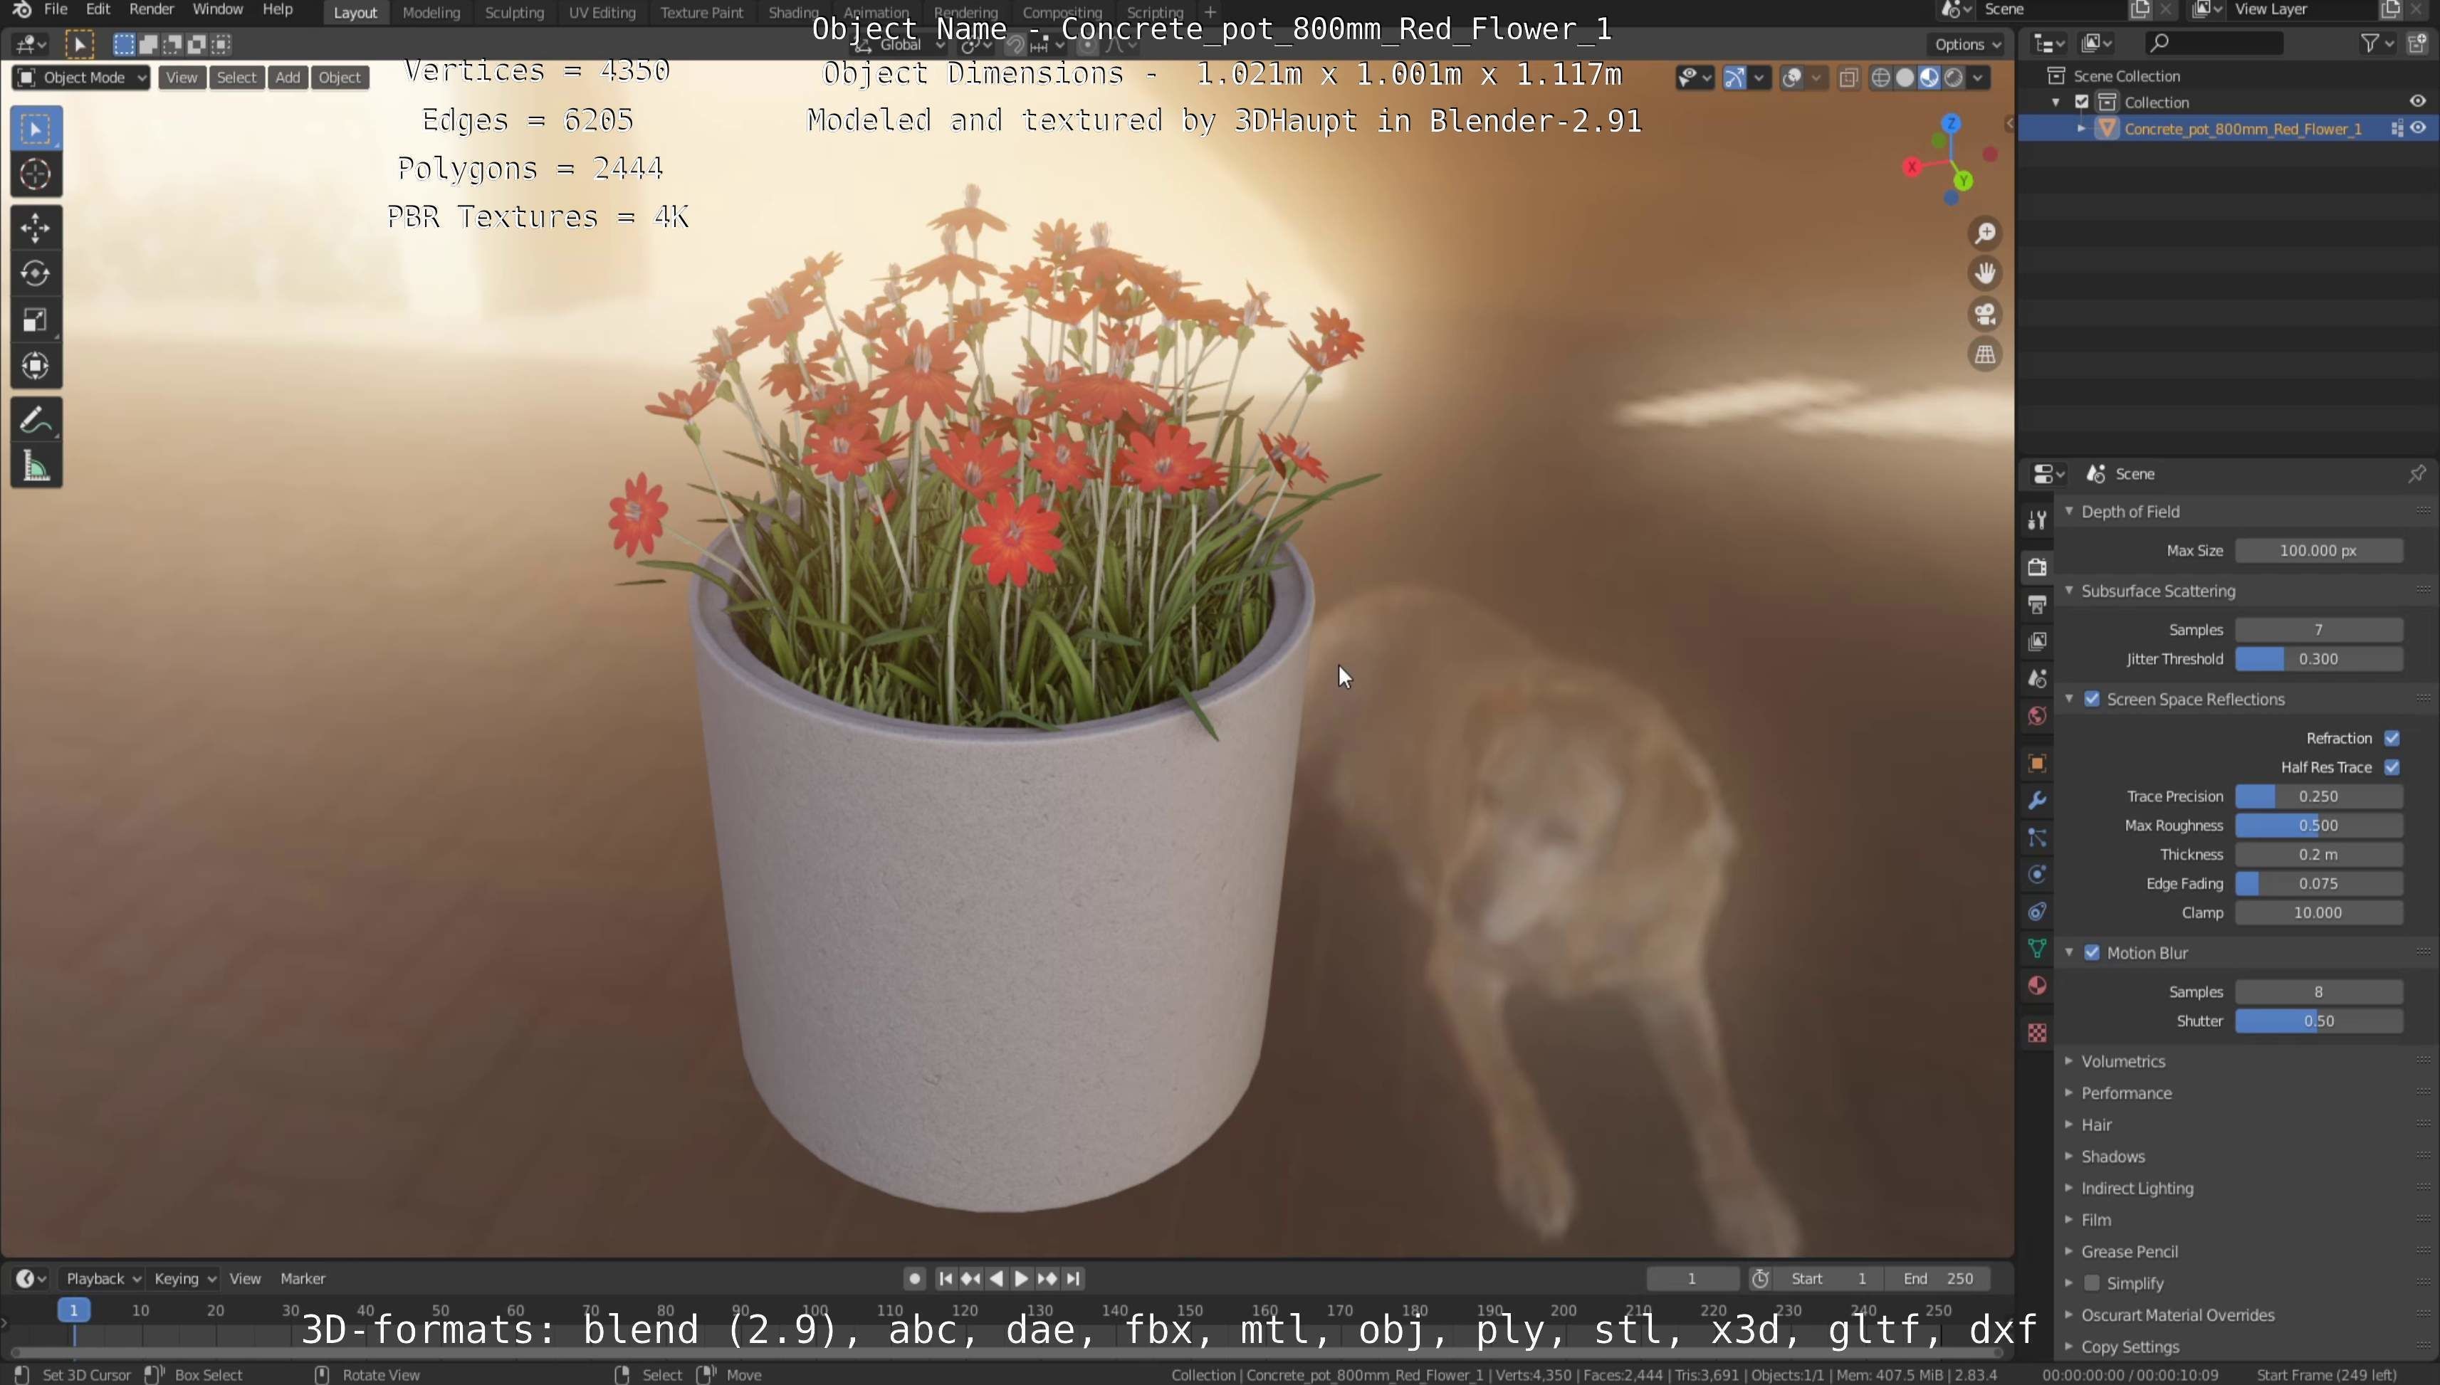Image resolution: width=2440 pixels, height=1385 pixels.
Task: Open the Playback dropdown in timeline
Action: 102,1278
